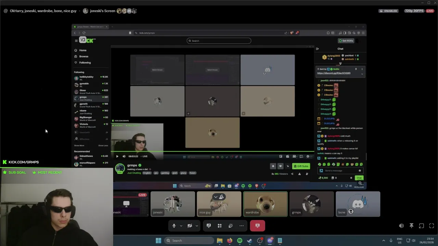
Task: Toggle Kick player fullscreen icon
Action: [301, 156]
